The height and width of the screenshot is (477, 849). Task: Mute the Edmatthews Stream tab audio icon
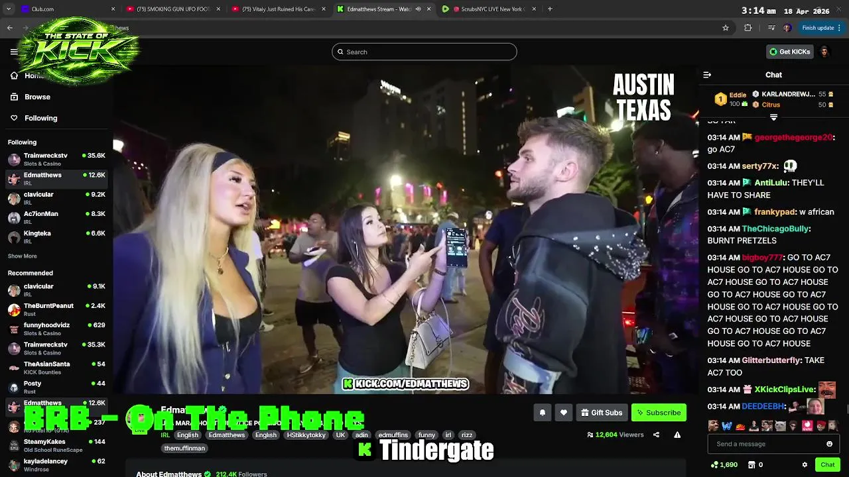[x=418, y=9]
